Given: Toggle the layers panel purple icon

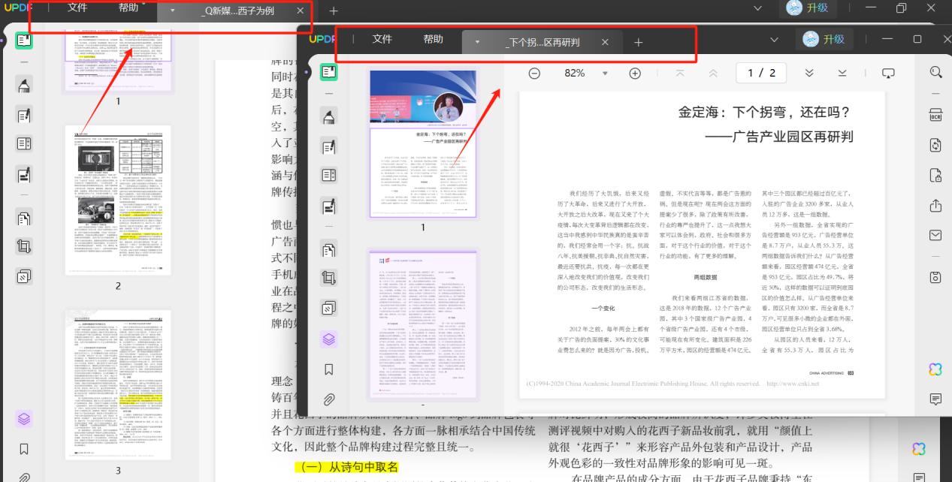Looking at the screenshot, I should (x=329, y=339).
